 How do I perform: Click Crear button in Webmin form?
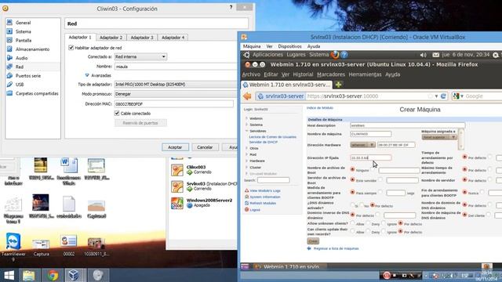point(313,240)
